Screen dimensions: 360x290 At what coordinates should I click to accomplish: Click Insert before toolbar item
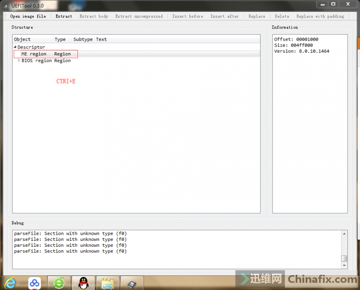tap(188, 16)
